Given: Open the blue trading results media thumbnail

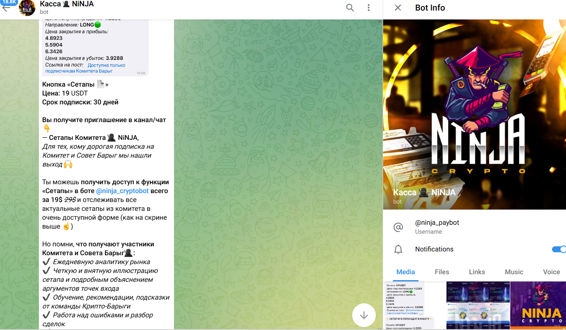Looking at the screenshot, I should tap(478, 305).
